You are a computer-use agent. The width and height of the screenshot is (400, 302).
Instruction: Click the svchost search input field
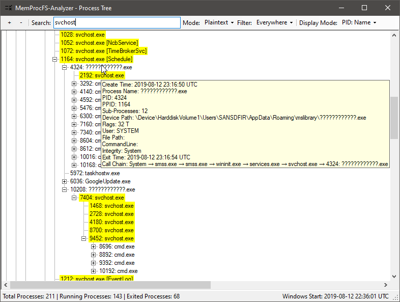(117, 23)
